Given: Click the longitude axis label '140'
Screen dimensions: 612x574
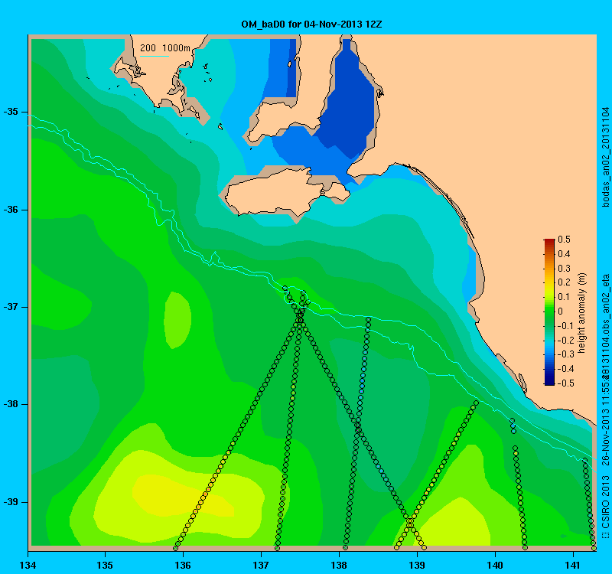Looking at the screenshot, I should [x=495, y=565].
